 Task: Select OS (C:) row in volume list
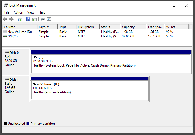tap(12, 36)
